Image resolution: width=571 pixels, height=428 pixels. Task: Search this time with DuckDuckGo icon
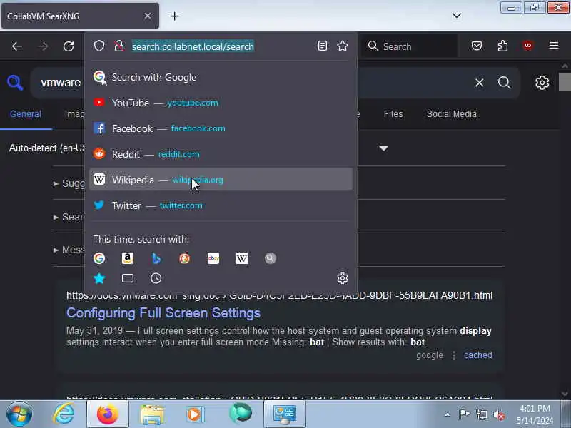click(x=185, y=258)
